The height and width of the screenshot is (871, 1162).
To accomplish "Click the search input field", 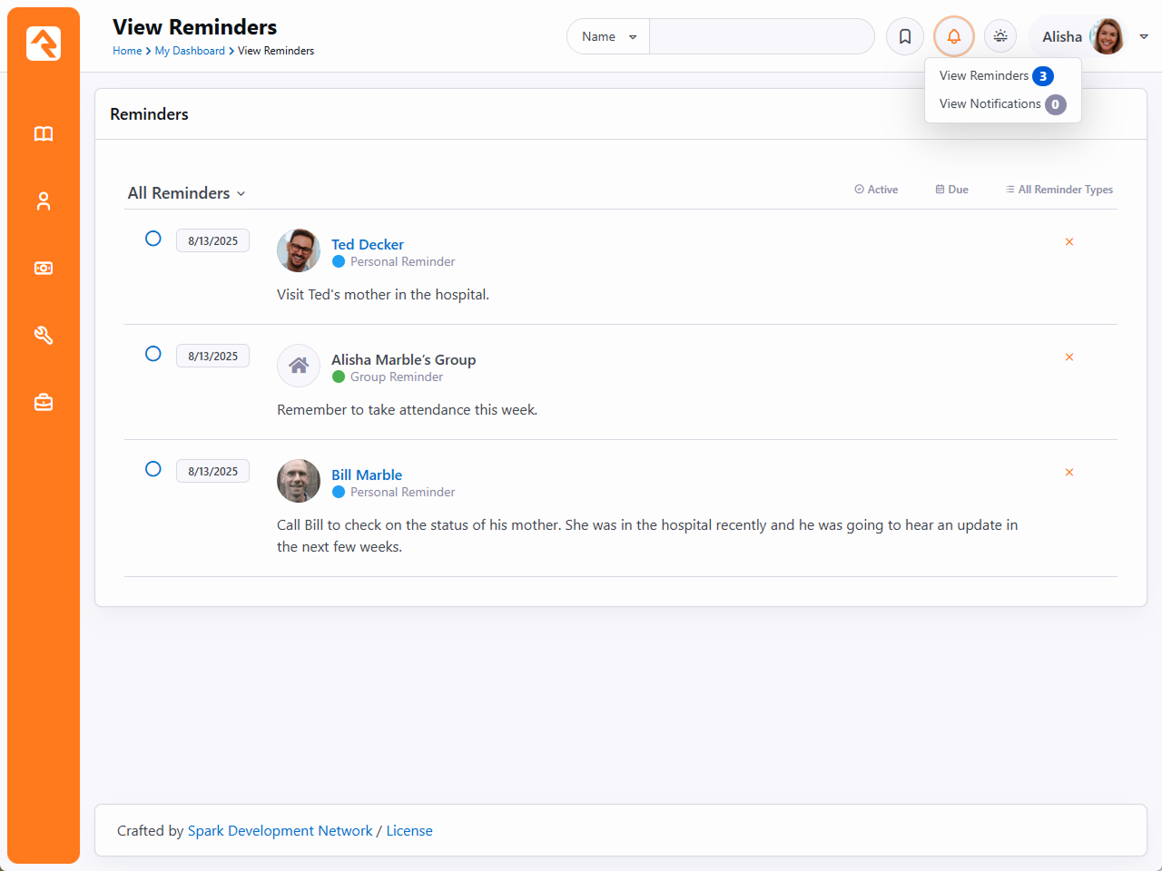I will (x=761, y=36).
